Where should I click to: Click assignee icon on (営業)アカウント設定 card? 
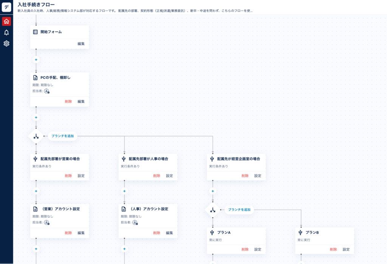pos(47,222)
